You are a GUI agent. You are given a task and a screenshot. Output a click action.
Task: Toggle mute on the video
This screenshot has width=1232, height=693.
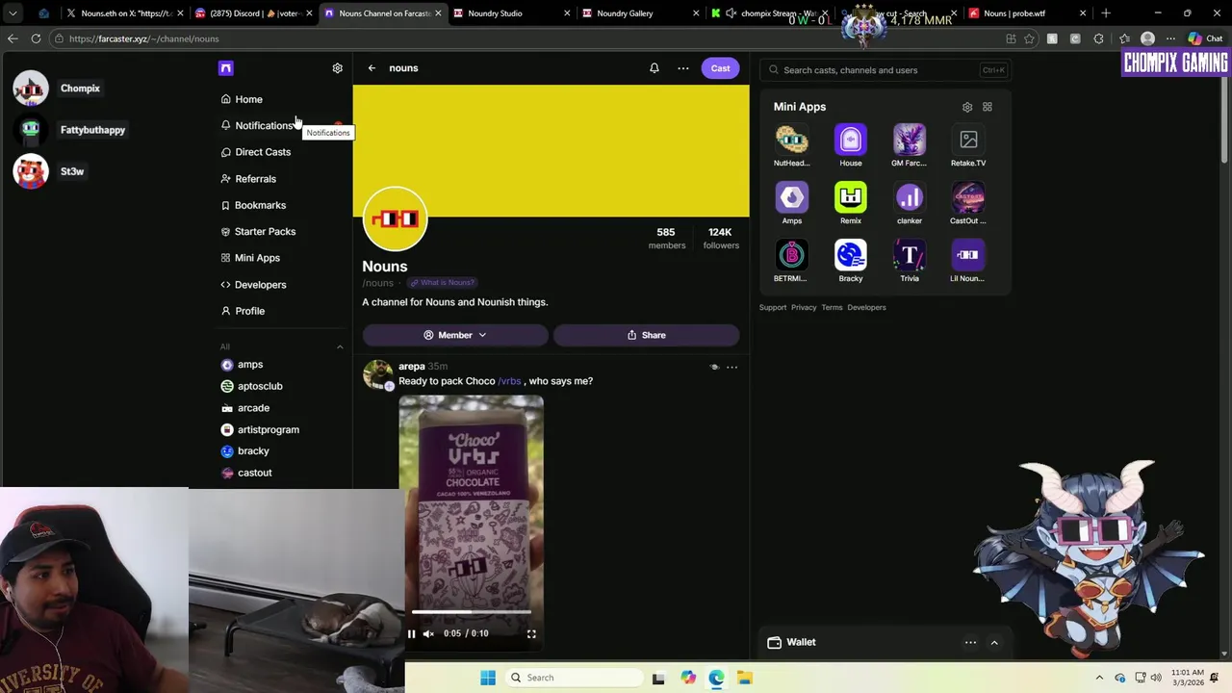[x=428, y=633]
